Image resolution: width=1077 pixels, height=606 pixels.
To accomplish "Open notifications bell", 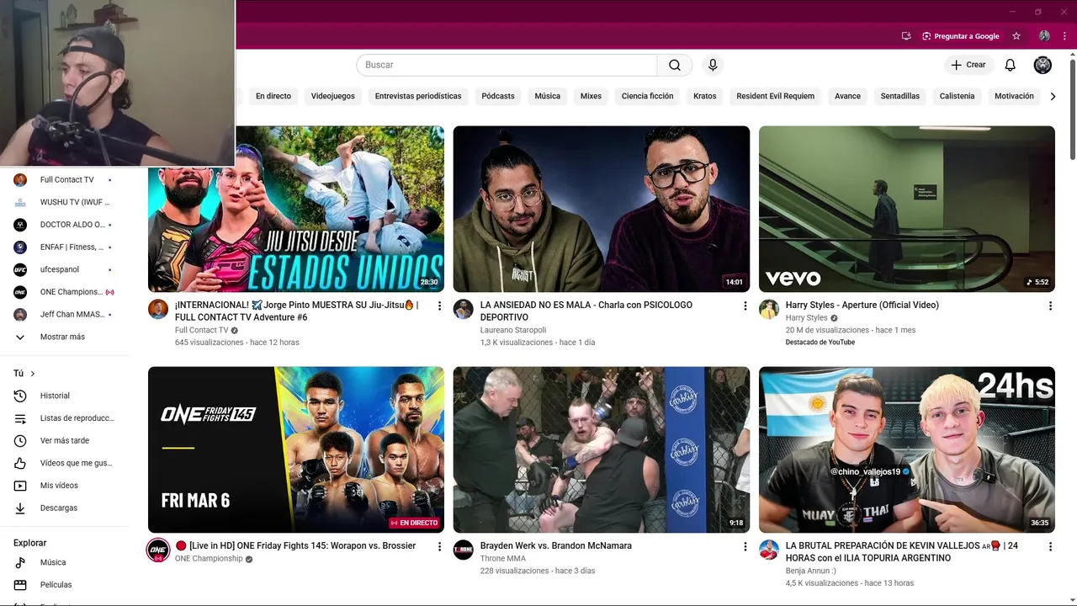I will coord(1011,65).
